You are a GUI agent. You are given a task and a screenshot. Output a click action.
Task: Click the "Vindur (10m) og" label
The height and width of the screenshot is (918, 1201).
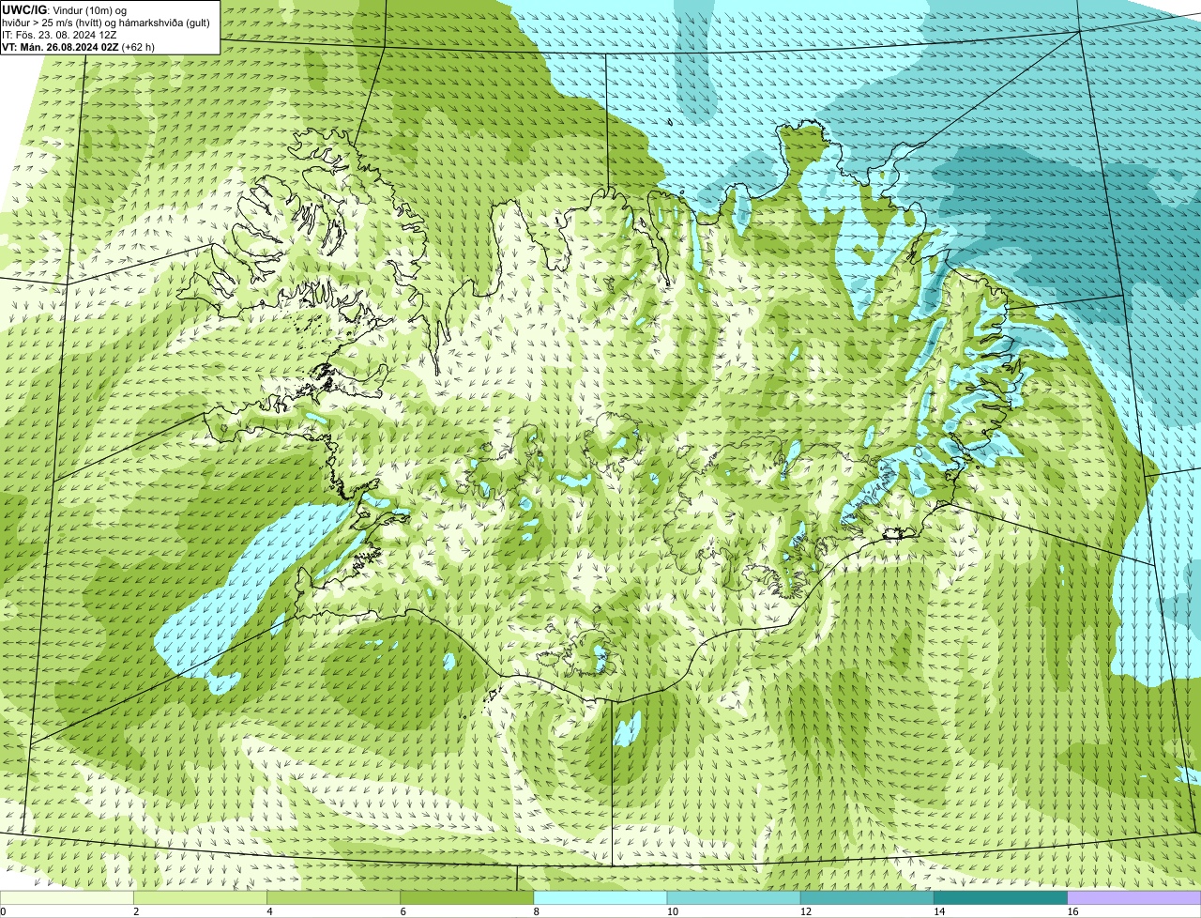click(89, 11)
